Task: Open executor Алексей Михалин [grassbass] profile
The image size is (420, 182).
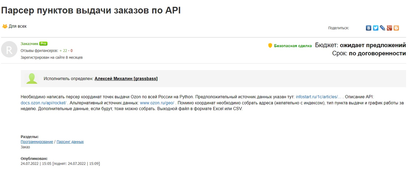Action: (126, 79)
